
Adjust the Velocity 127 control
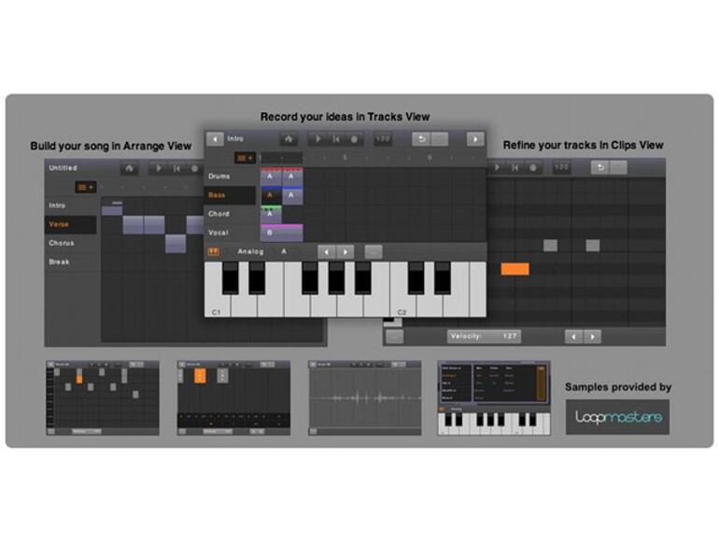click(x=484, y=336)
